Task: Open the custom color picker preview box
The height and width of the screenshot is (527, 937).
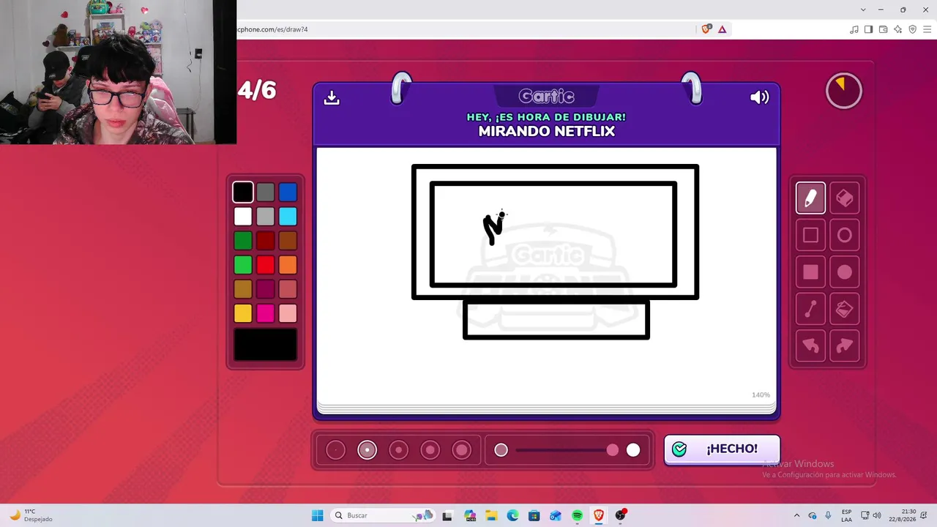Action: tap(265, 345)
